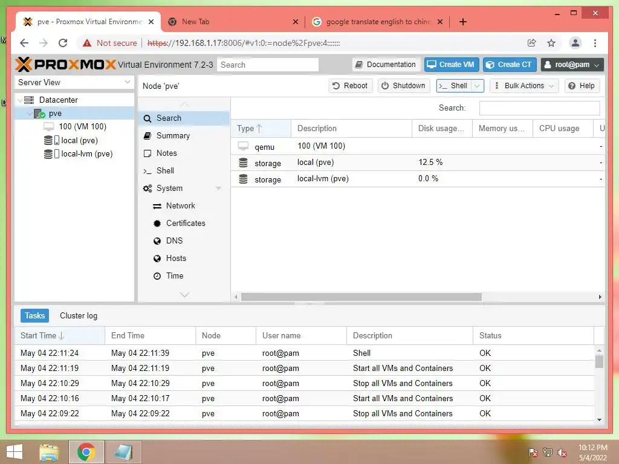Click the Summary book icon
Viewport: 619px width, 464px height.
click(x=147, y=136)
